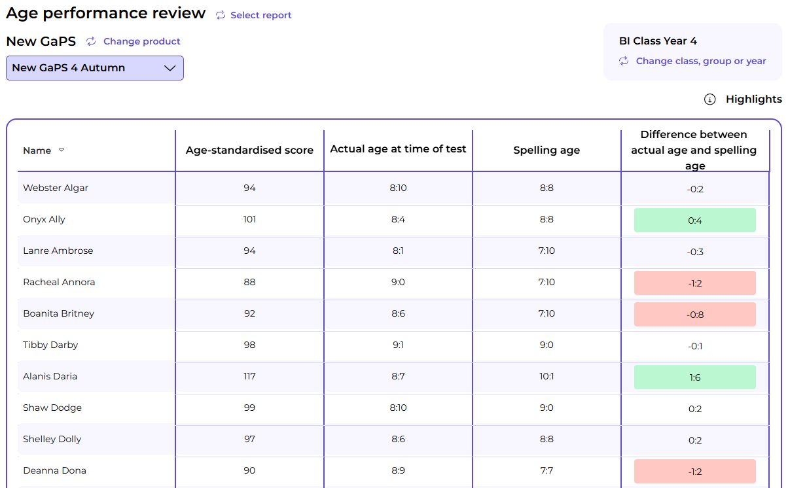Click Racheal Annora's red -1:2 difference cell
The height and width of the screenshot is (488, 788).
pyautogui.click(x=694, y=283)
